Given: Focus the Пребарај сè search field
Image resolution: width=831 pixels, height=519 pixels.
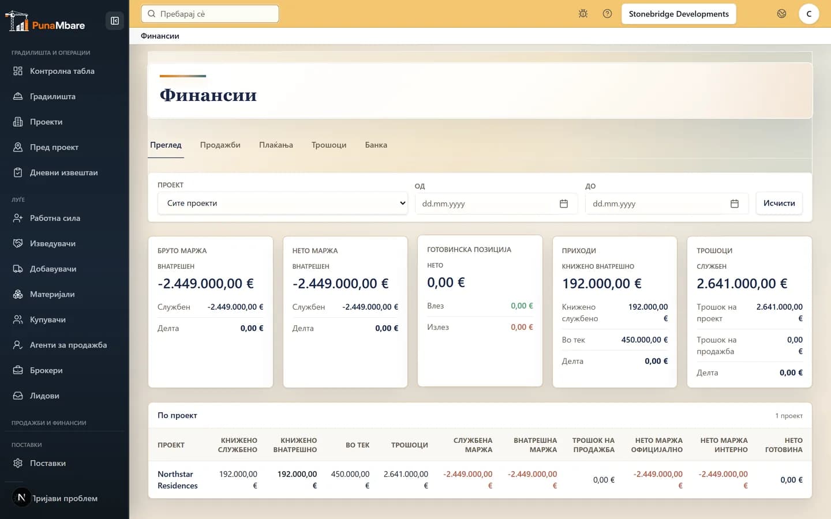Looking at the screenshot, I should click(x=210, y=14).
